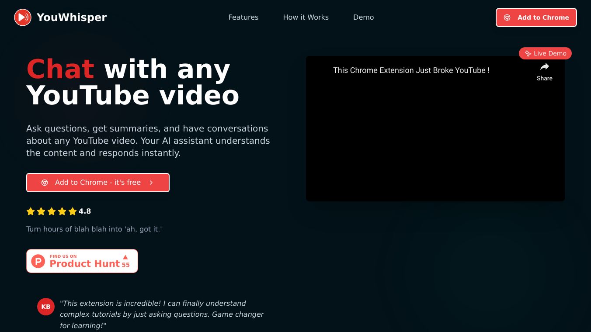Click the KB testimonial quote text
591x332 pixels.
(162, 315)
